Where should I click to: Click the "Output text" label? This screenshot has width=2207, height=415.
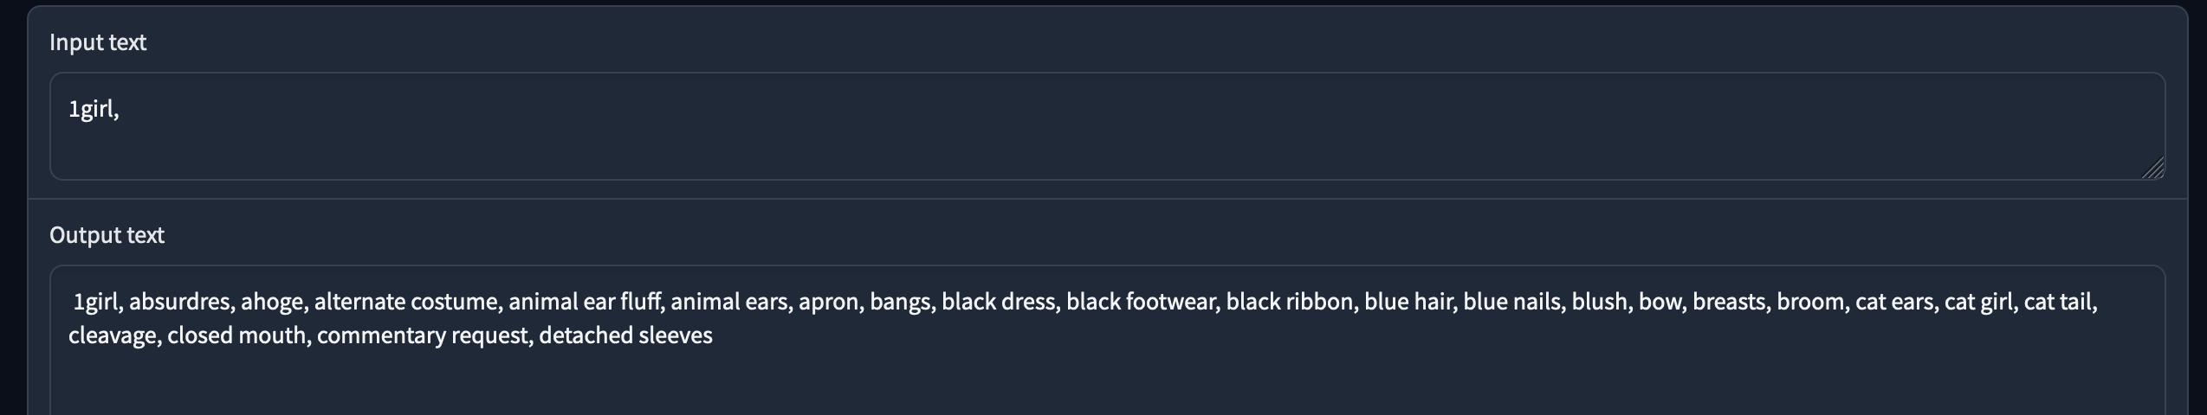(x=107, y=235)
